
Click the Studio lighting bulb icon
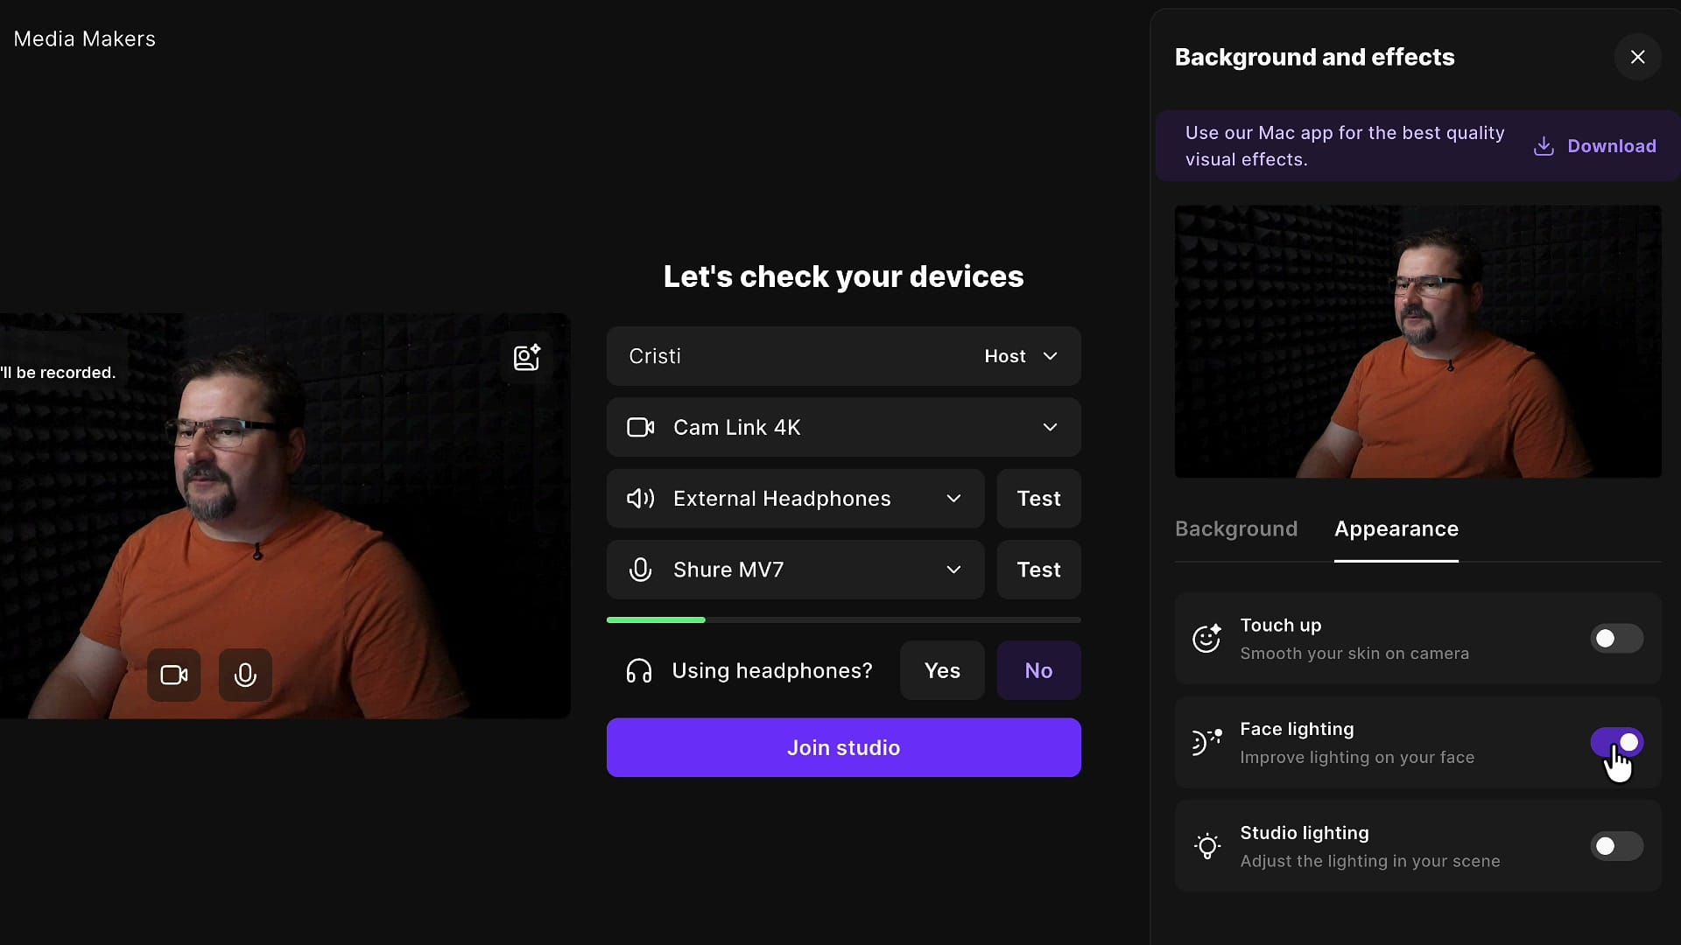[1206, 846]
